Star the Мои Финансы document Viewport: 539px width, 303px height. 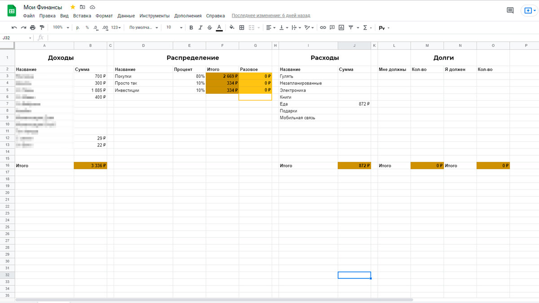73,7
